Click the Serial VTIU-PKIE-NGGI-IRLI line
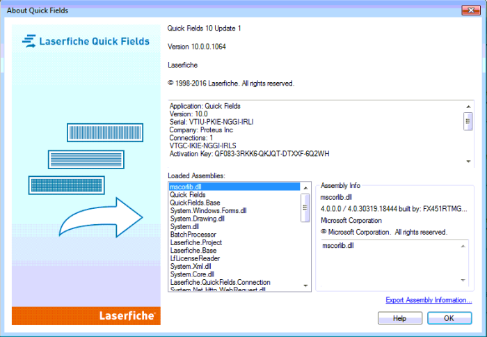Image resolution: width=487 pixels, height=337 pixels. [x=211, y=122]
